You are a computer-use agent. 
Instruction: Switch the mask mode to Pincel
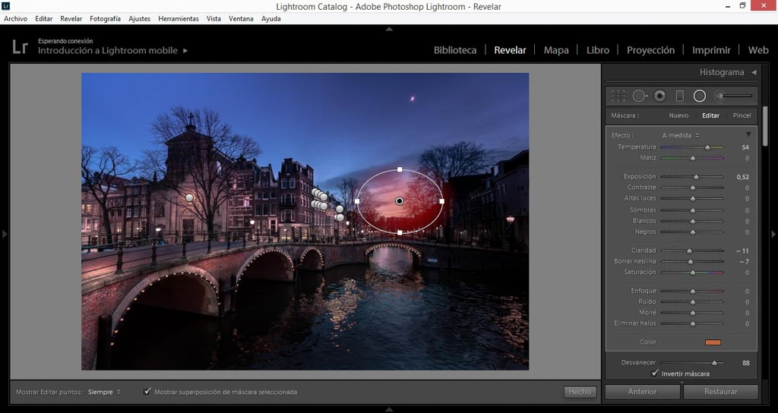click(x=742, y=115)
